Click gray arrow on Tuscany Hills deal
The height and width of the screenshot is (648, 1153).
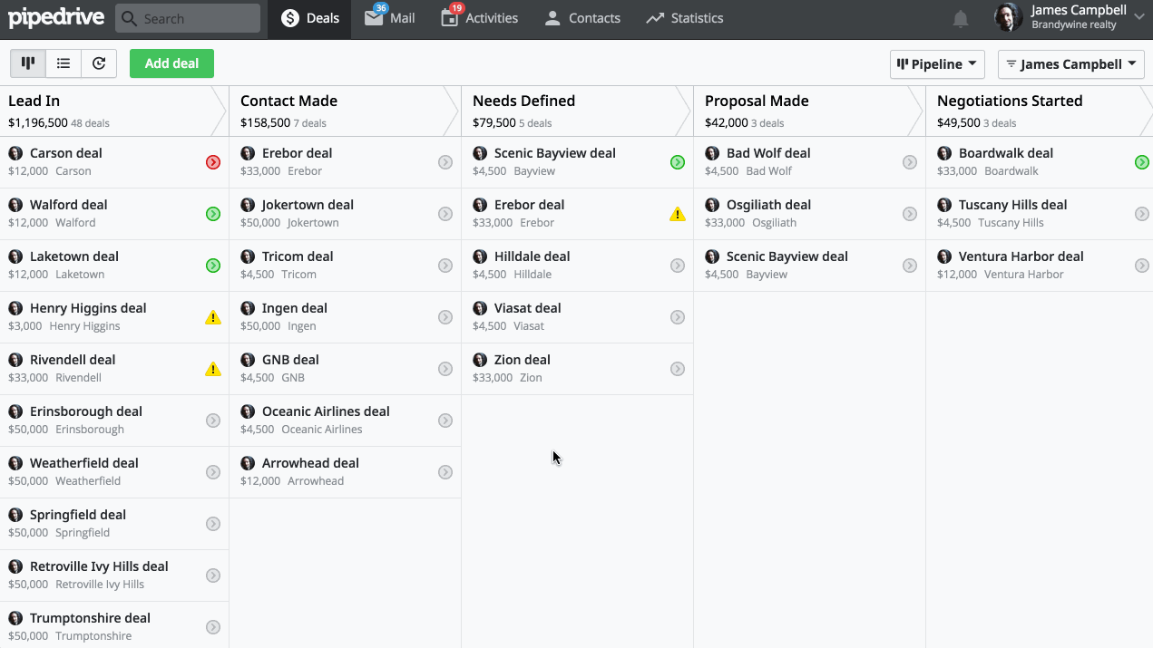click(1142, 214)
